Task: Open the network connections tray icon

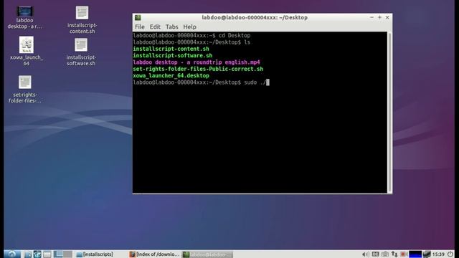Action: pos(394,254)
